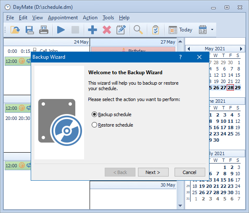Image resolution: width=249 pixels, height=213 pixels.
Task: Click the 20:00 20:30 appointment row
Action: coord(18,118)
